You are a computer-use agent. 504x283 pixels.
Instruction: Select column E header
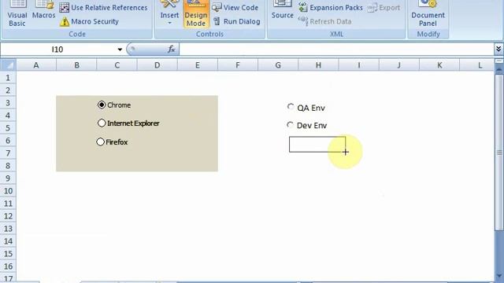tap(198, 65)
